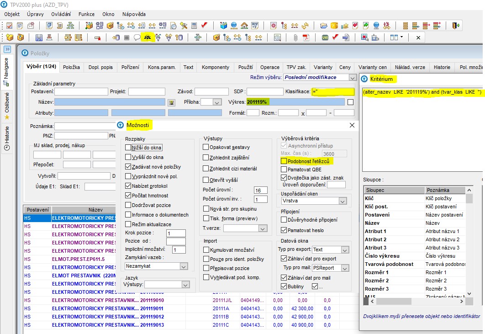485x334 pixels.
Task: Open the Jazyk Výstupy dropdown
Action: (x=185, y=285)
